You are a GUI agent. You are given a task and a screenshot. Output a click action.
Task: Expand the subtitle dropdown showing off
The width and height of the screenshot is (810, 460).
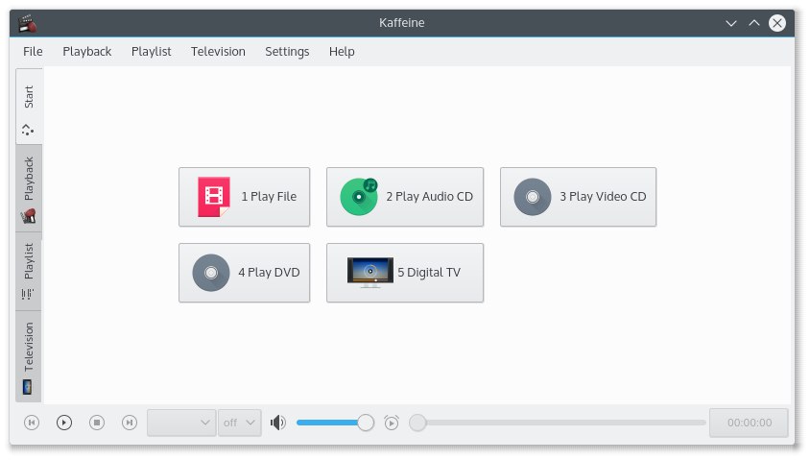tap(240, 423)
